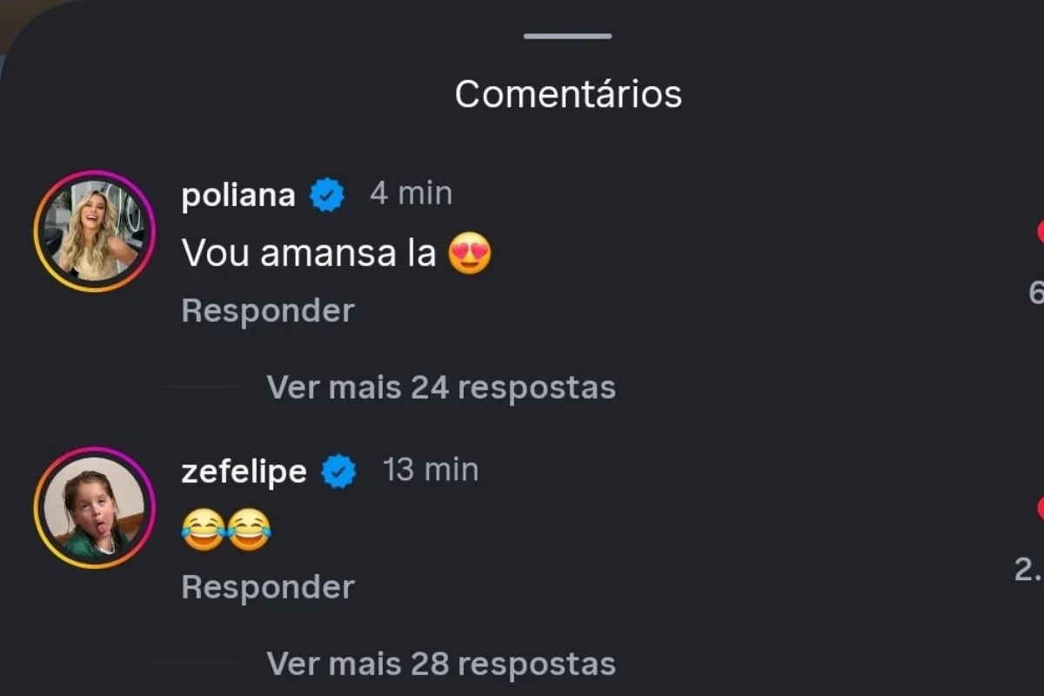Like poliana's comment with the heart
Image resolution: width=1044 pixels, height=696 pixels.
1040,232
